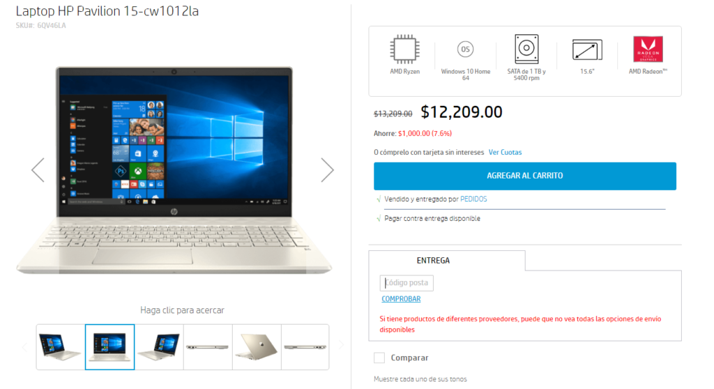Focus the Código postal input field
Viewport: 714px width, 389px height.
[407, 283]
